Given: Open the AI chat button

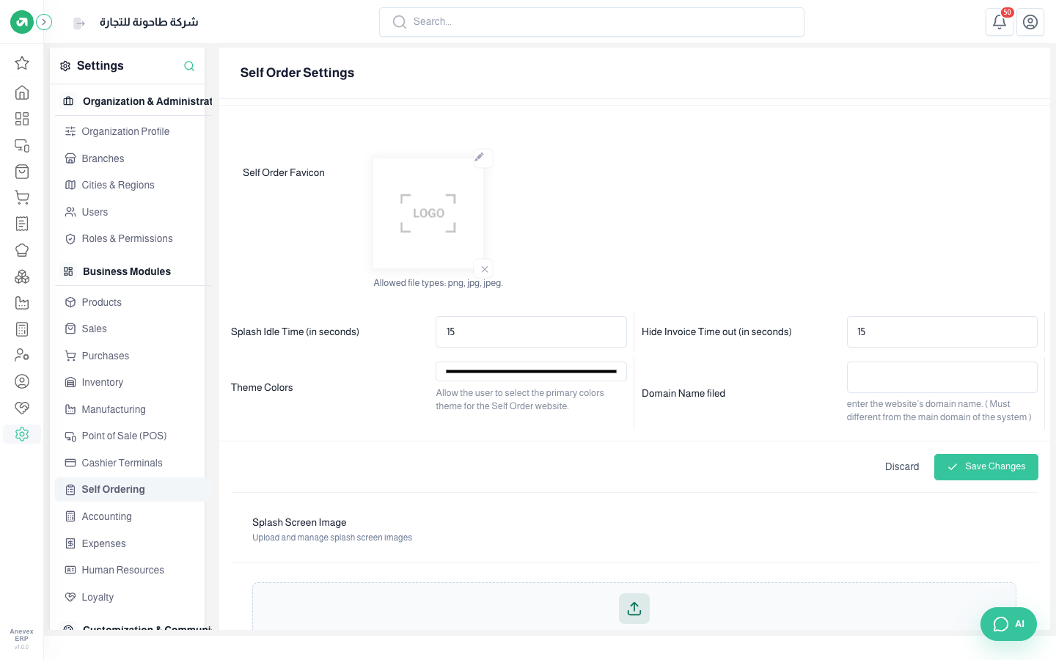Looking at the screenshot, I should tap(1008, 624).
